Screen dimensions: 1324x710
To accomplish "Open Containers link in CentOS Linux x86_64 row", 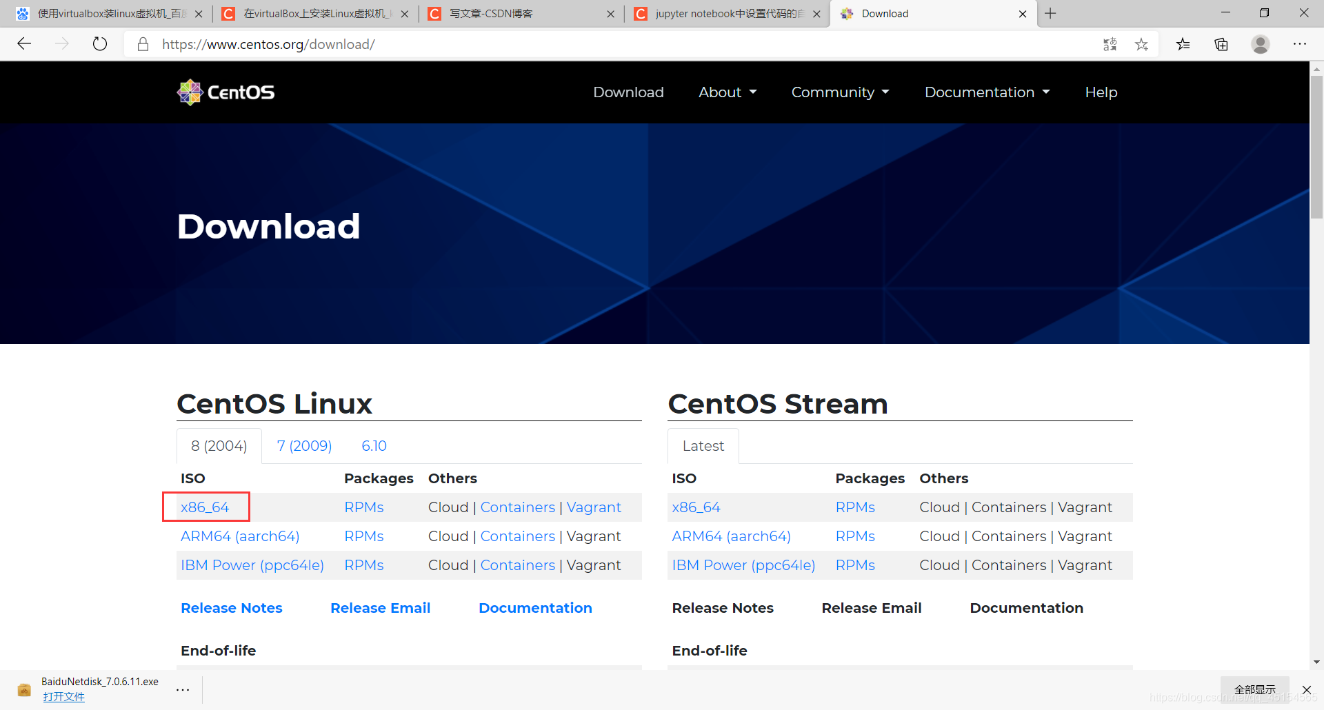I will [x=518, y=507].
